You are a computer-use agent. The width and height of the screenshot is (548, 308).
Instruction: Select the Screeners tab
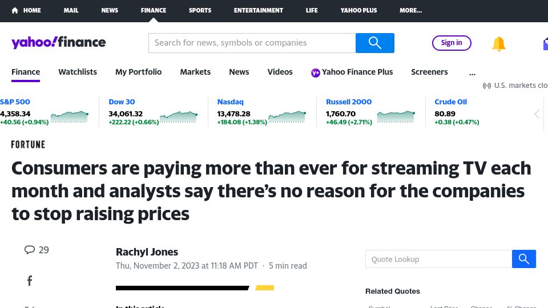(x=429, y=72)
